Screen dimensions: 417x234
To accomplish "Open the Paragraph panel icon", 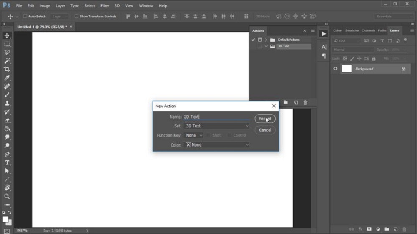I will pyautogui.click(x=324, y=56).
